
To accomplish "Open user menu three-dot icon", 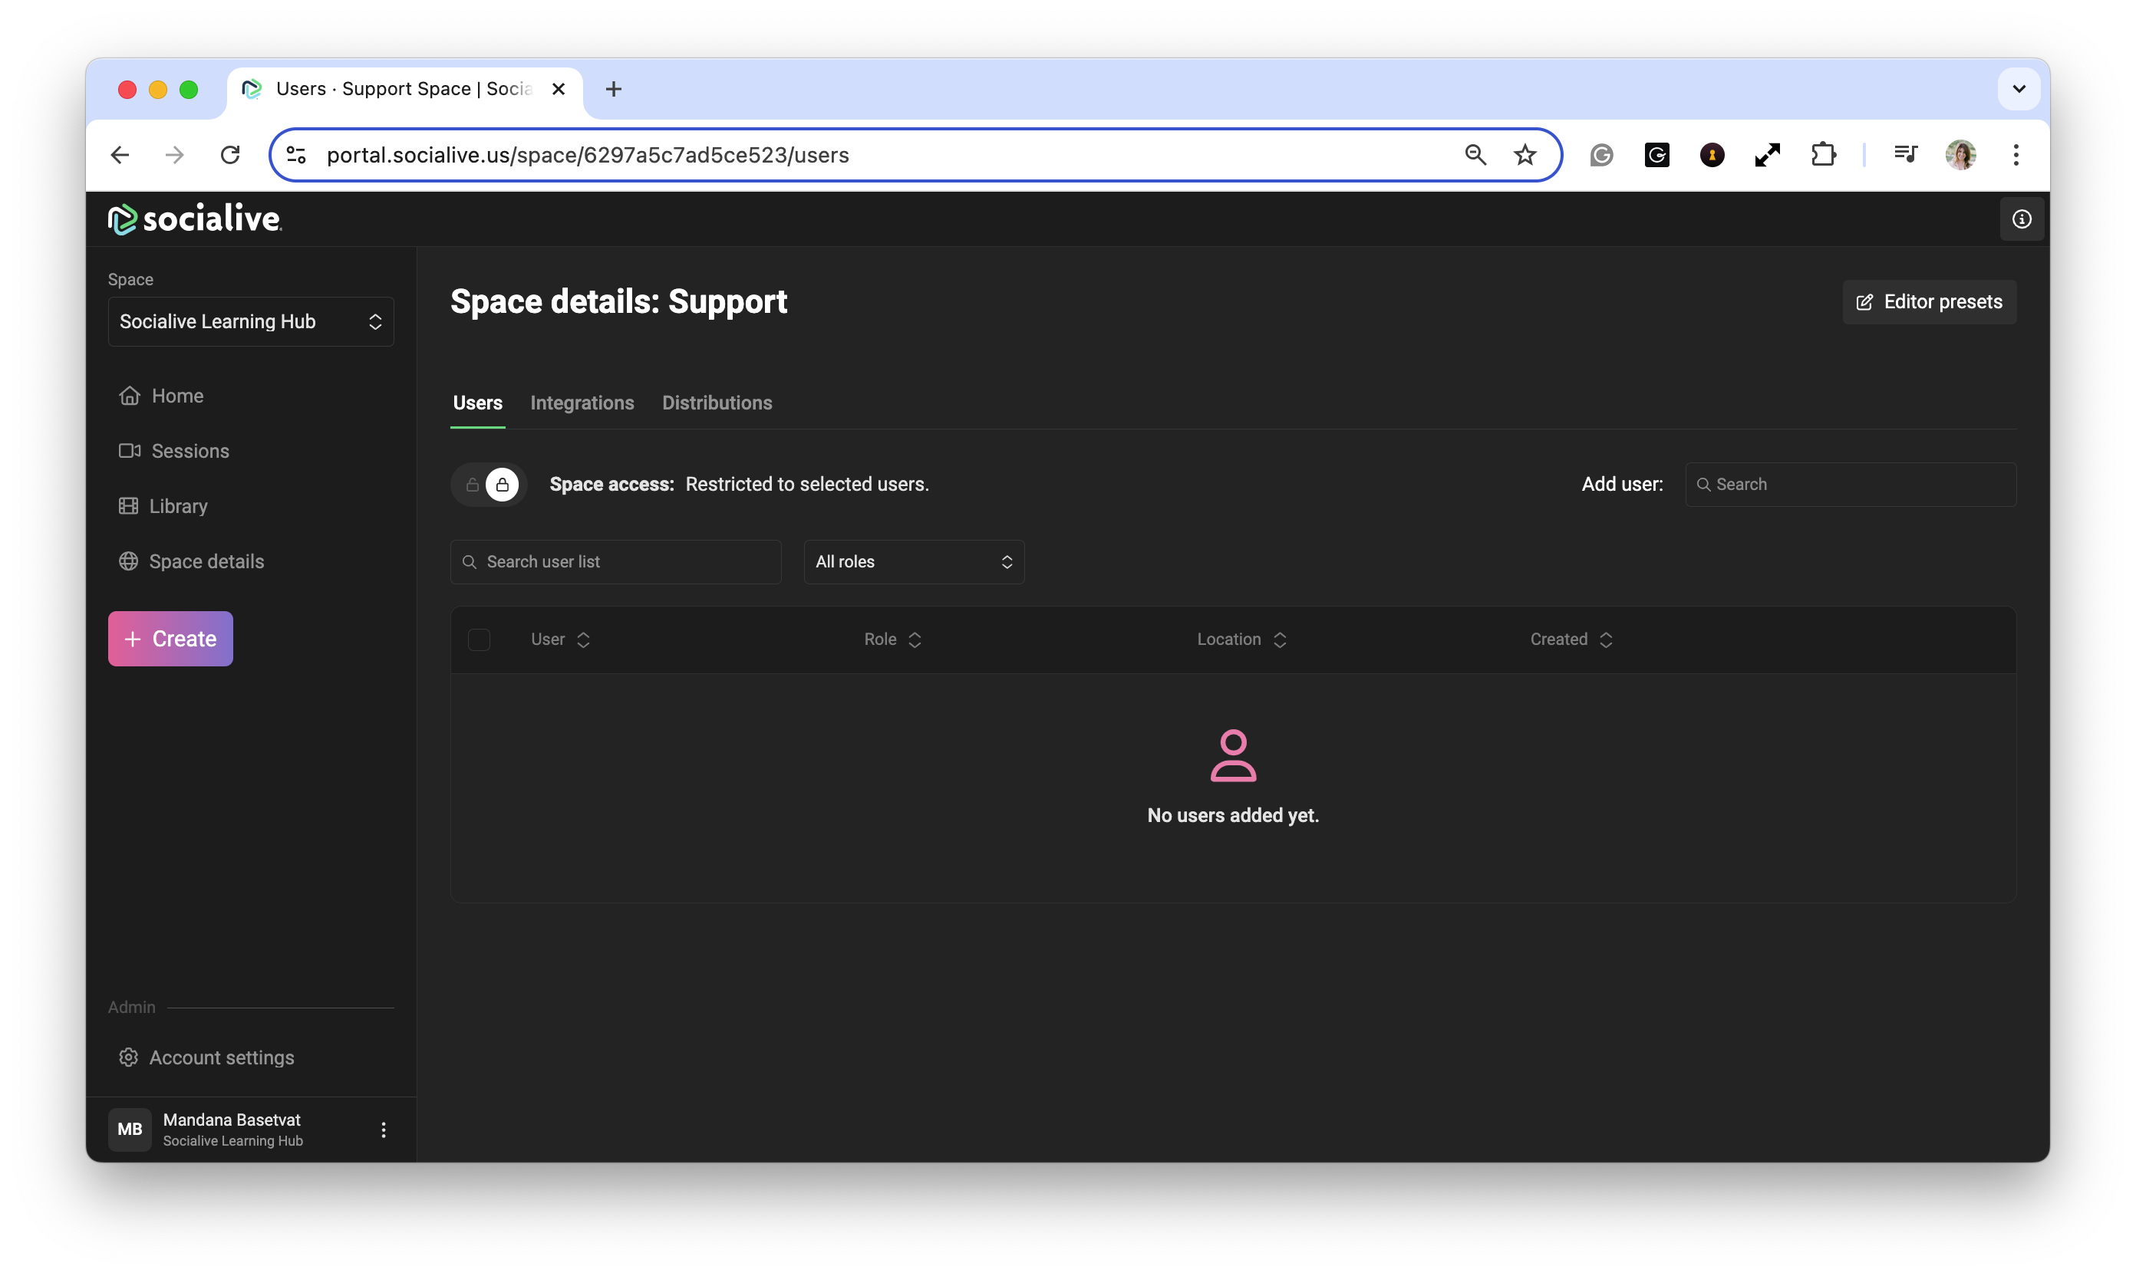I will pyautogui.click(x=384, y=1130).
